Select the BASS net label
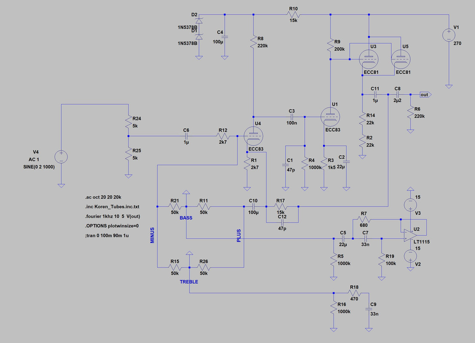 [186, 218]
